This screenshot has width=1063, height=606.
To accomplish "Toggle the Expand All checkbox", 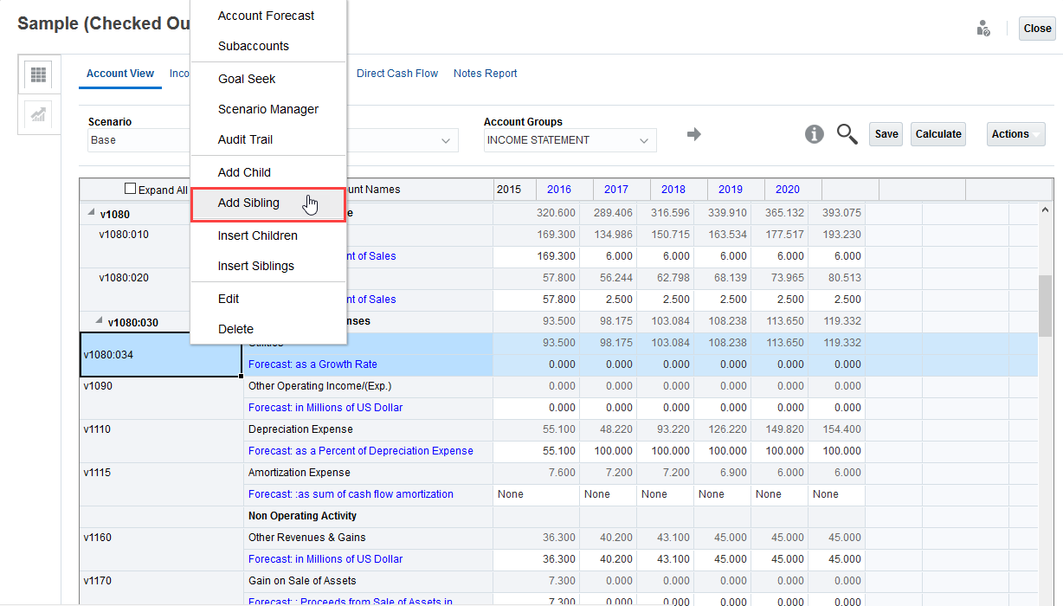I will click(131, 189).
